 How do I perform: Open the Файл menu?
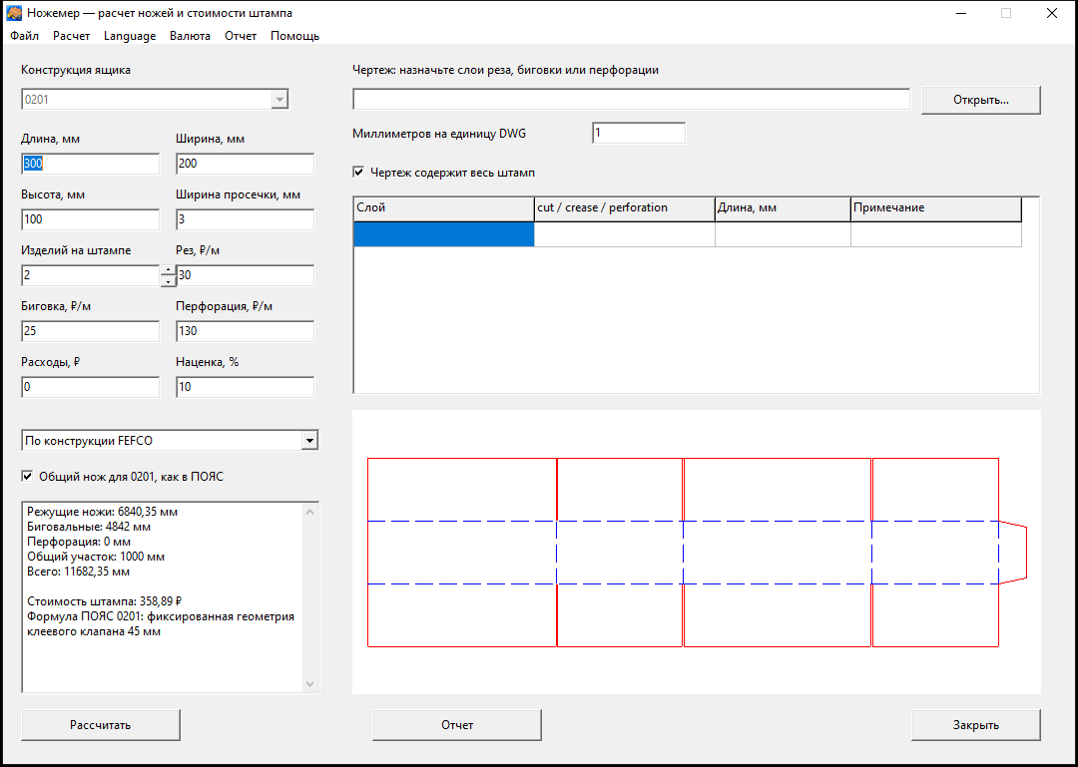click(25, 36)
